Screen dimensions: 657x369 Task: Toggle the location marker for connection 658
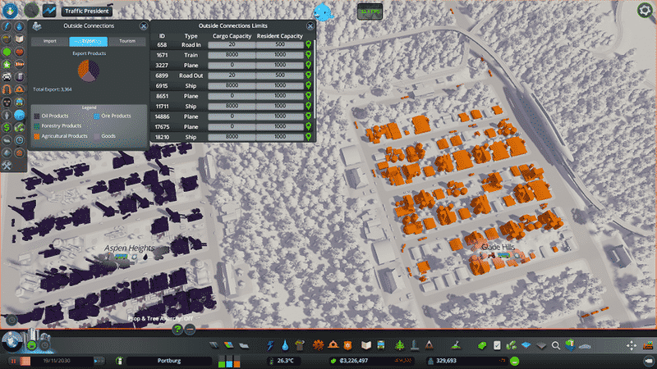click(309, 46)
